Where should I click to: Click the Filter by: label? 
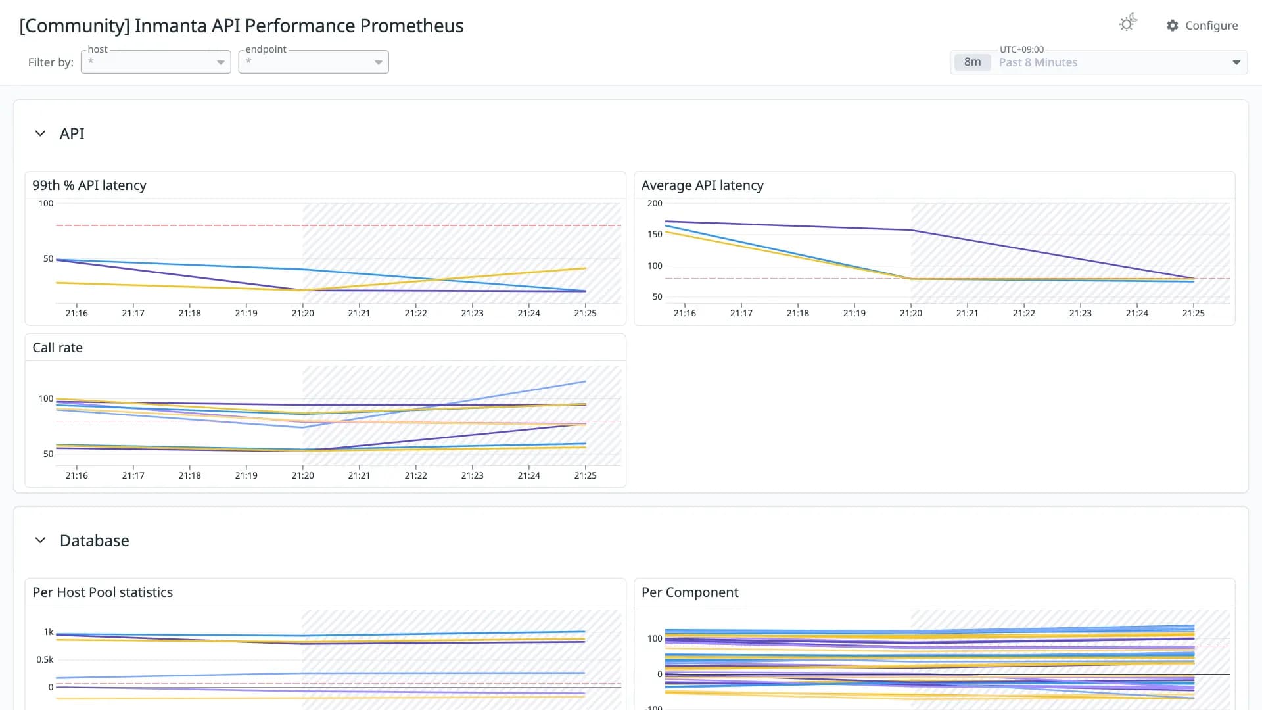tap(51, 62)
